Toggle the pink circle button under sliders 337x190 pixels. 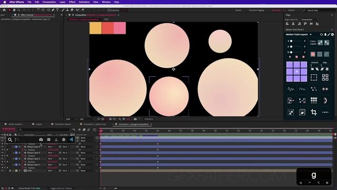pyautogui.click(x=303, y=57)
